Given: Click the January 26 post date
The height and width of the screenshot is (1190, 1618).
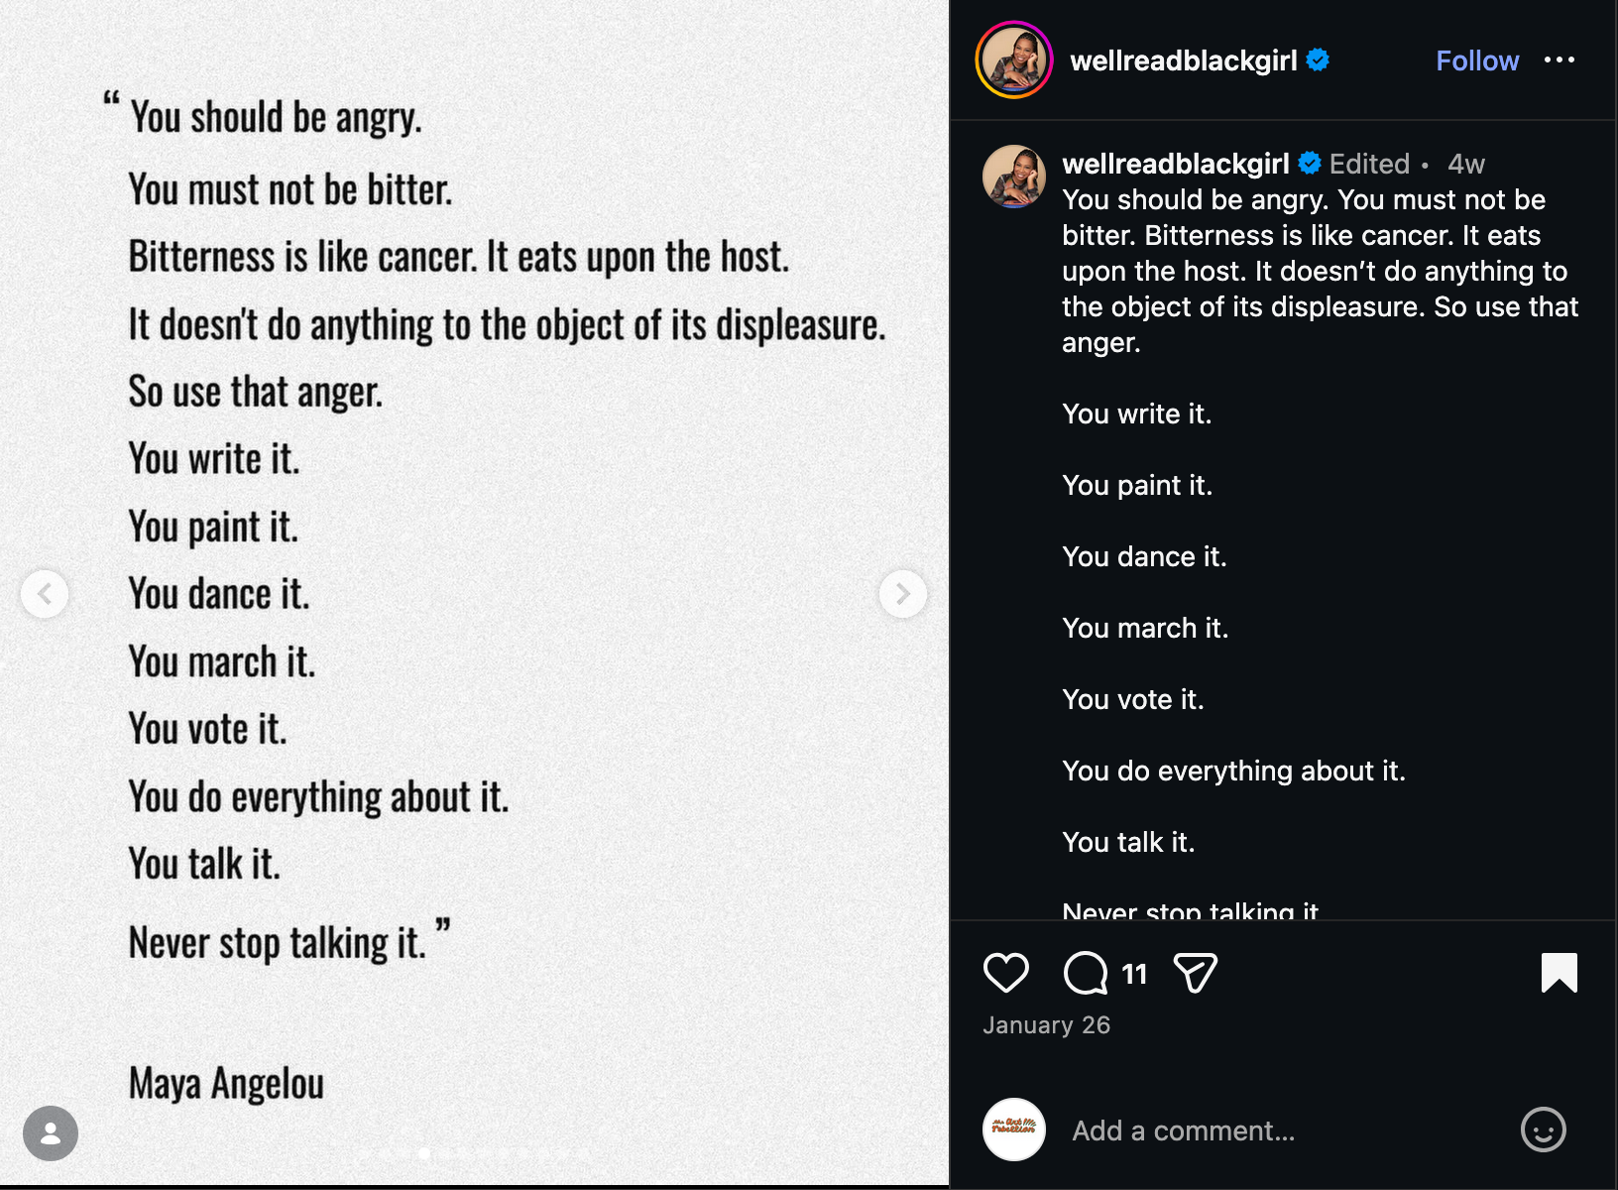Looking at the screenshot, I should pyautogui.click(x=1046, y=1025).
